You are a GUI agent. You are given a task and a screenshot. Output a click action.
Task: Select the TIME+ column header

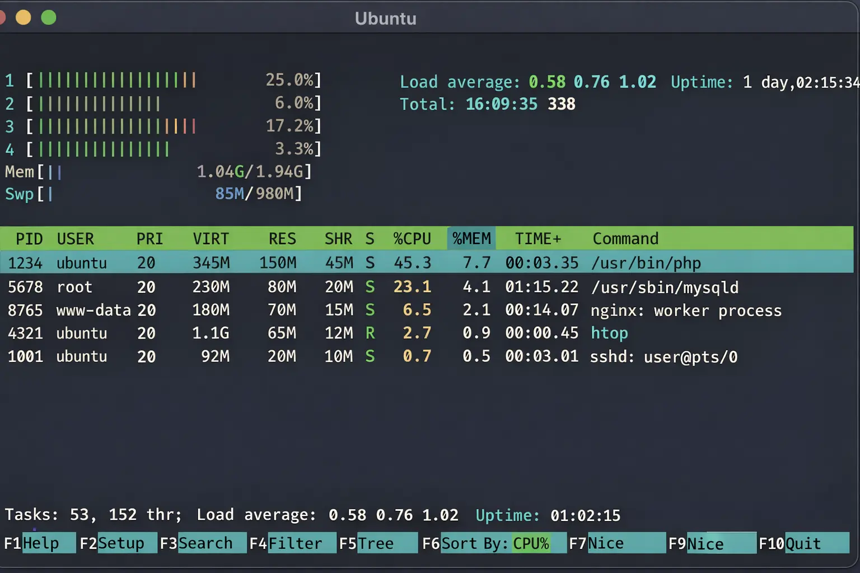[538, 239]
